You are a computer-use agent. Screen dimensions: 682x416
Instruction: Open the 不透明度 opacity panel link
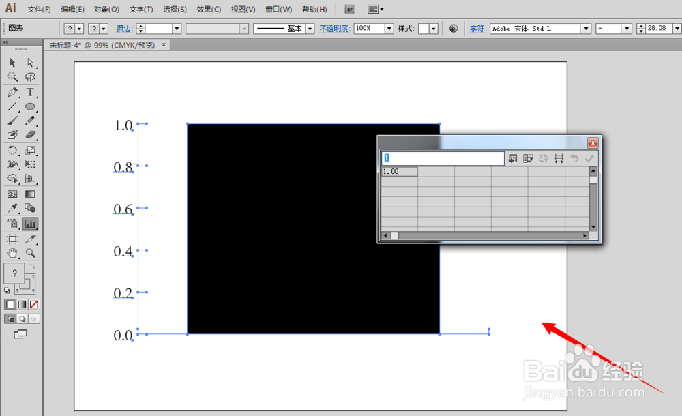[334, 29]
